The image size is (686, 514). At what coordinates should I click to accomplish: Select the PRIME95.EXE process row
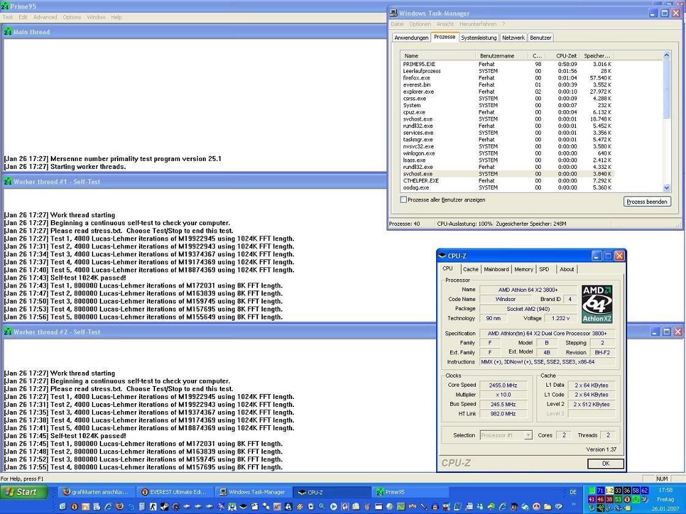pos(508,64)
